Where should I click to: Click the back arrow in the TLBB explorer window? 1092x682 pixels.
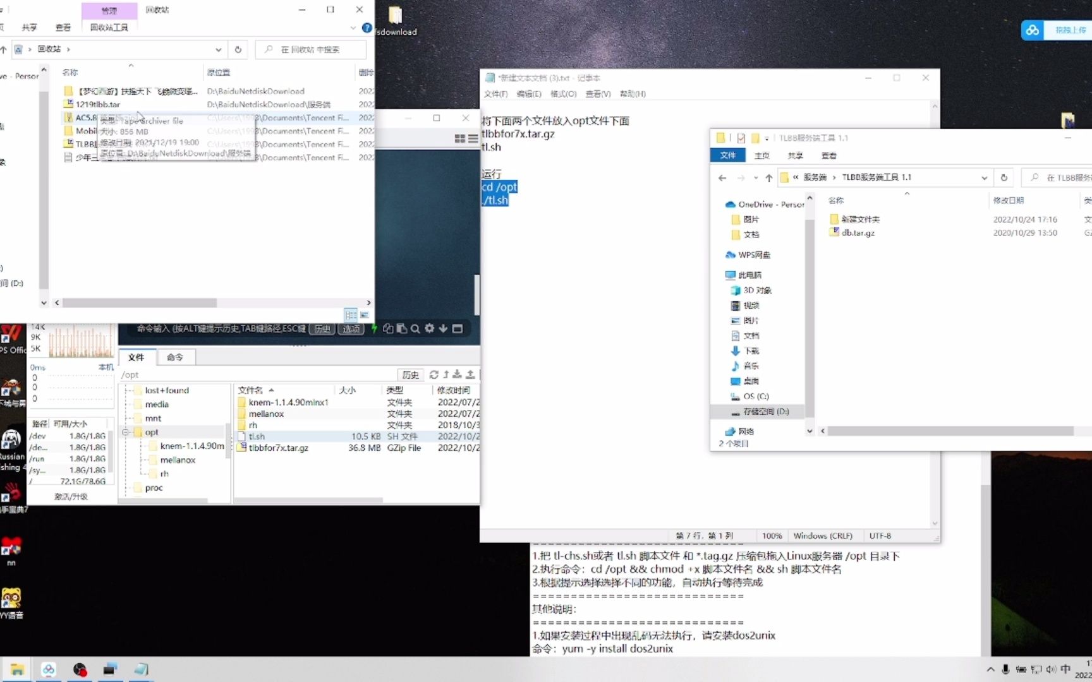tap(722, 178)
